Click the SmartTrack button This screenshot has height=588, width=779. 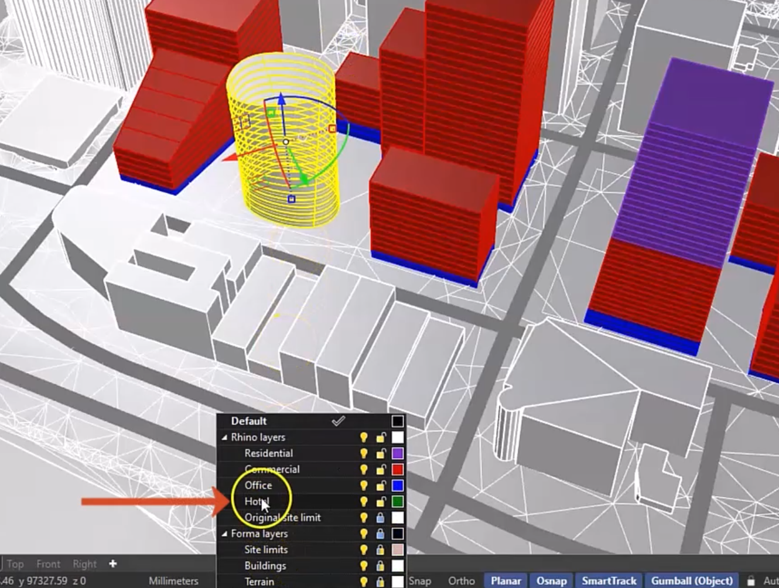(x=609, y=580)
